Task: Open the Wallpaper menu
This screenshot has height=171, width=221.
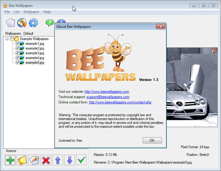Action: point(31,12)
